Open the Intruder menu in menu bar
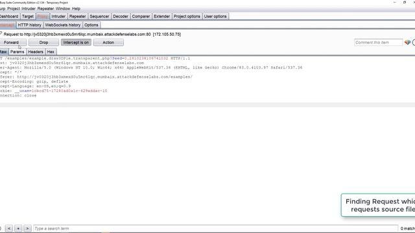Screen dimensions: 415x233 click(29, 8)
